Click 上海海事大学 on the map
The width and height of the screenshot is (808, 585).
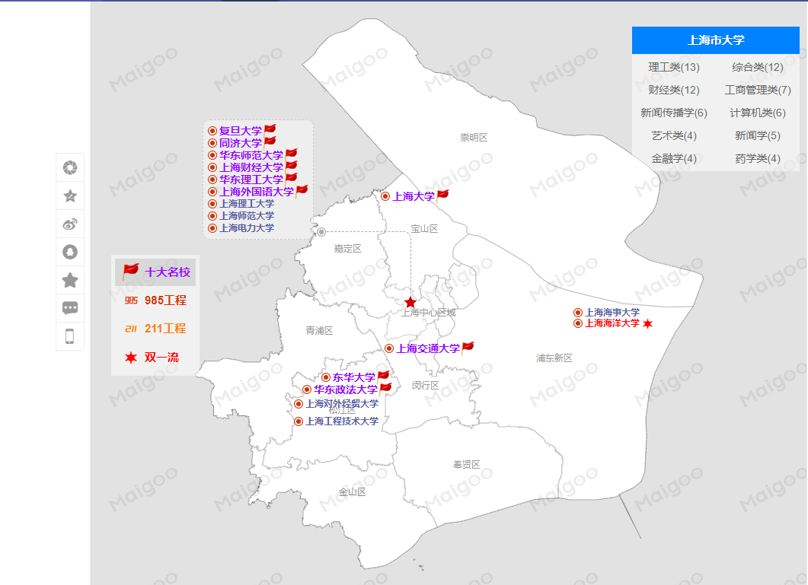coord(612,312)
